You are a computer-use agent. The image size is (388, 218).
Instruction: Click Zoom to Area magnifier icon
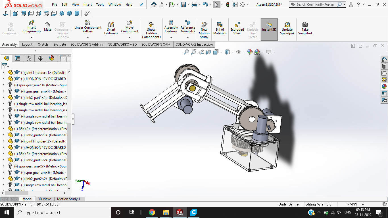click(194, 52)
